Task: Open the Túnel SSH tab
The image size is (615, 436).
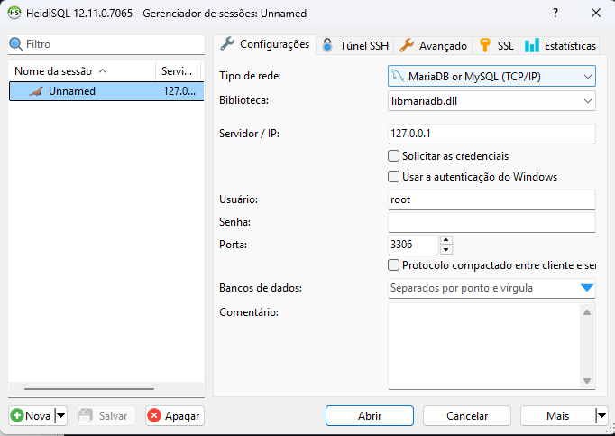Action: pos(360,45)
